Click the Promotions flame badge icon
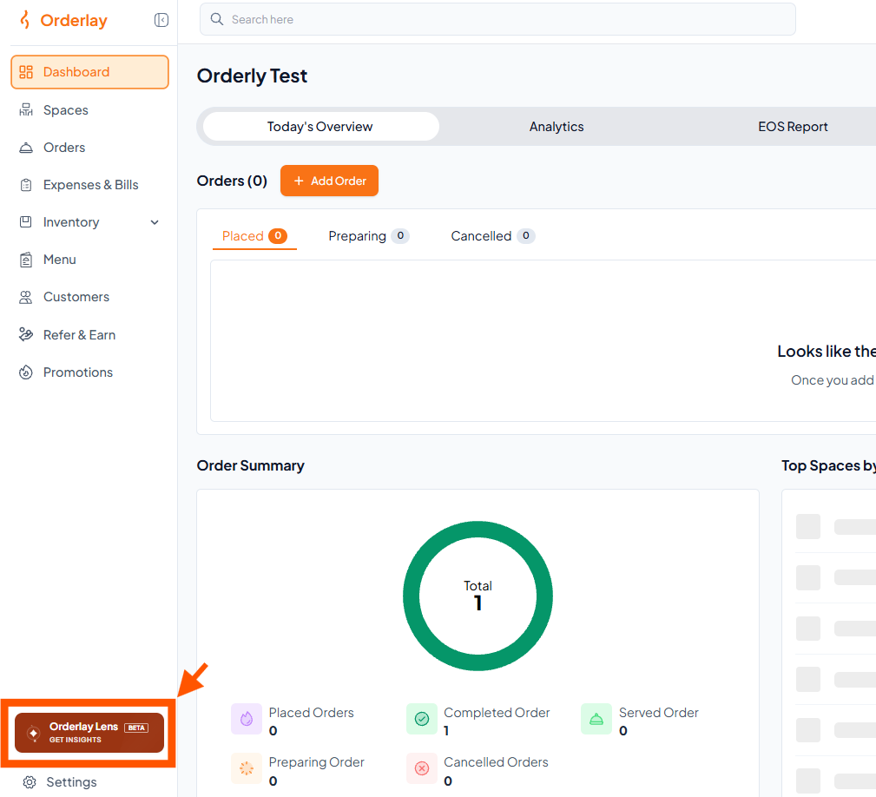Viewport: 876px width, 797px height. pyautogui.click(x=26, y=372)
